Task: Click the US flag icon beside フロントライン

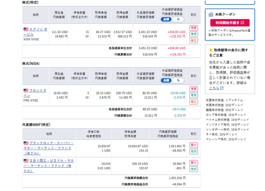Action: coord(26,90)
